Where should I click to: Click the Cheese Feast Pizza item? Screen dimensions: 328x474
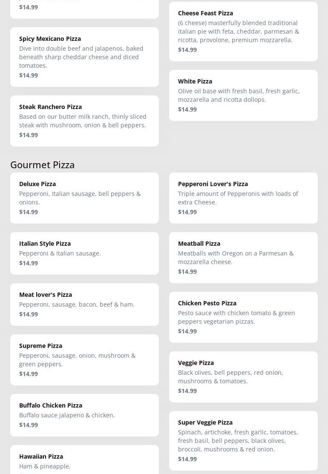coord(243,31)
